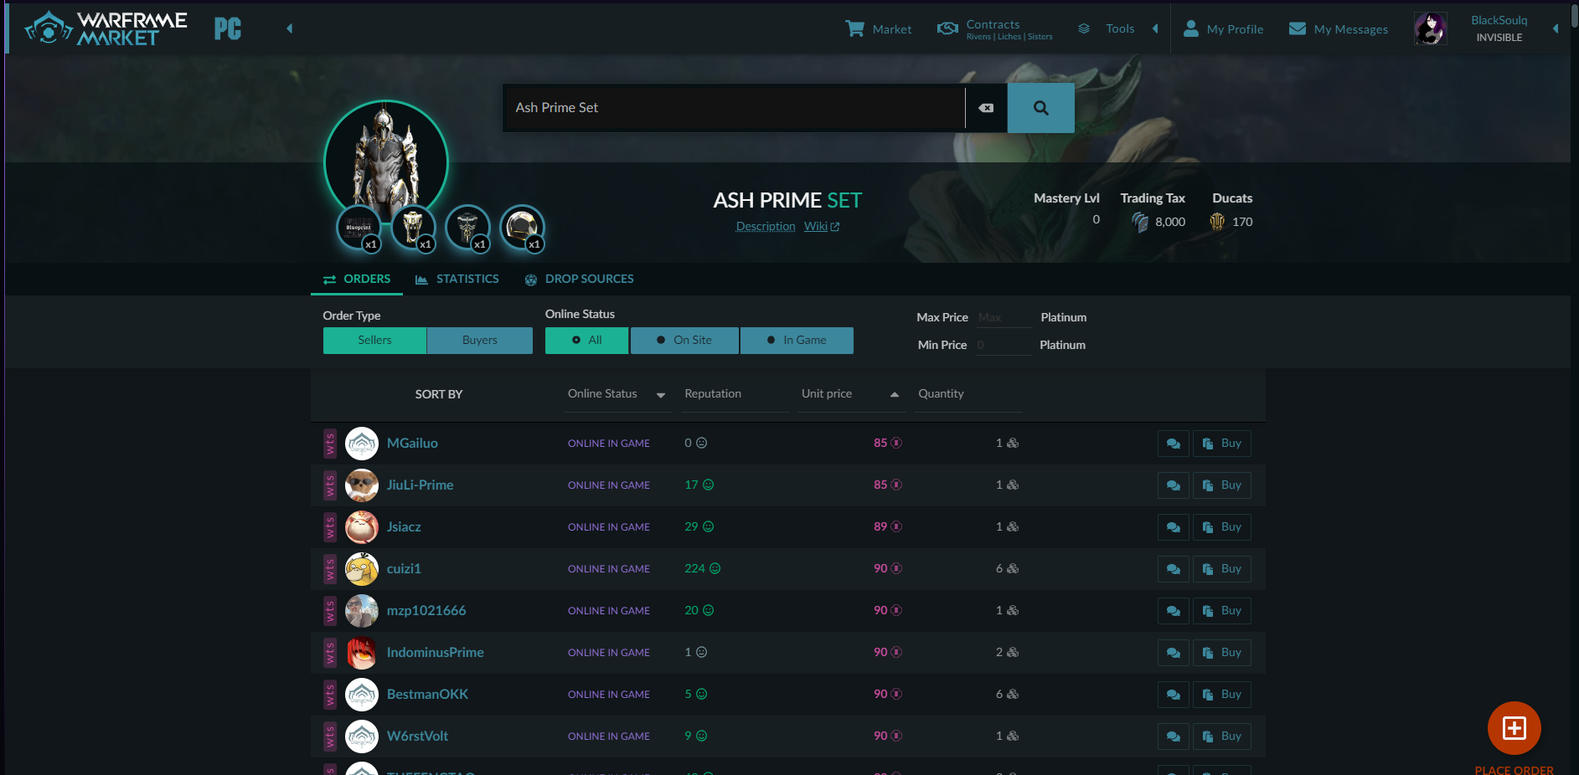Sort orders by Unit price
1579x775 pixels.
[850, 394]
